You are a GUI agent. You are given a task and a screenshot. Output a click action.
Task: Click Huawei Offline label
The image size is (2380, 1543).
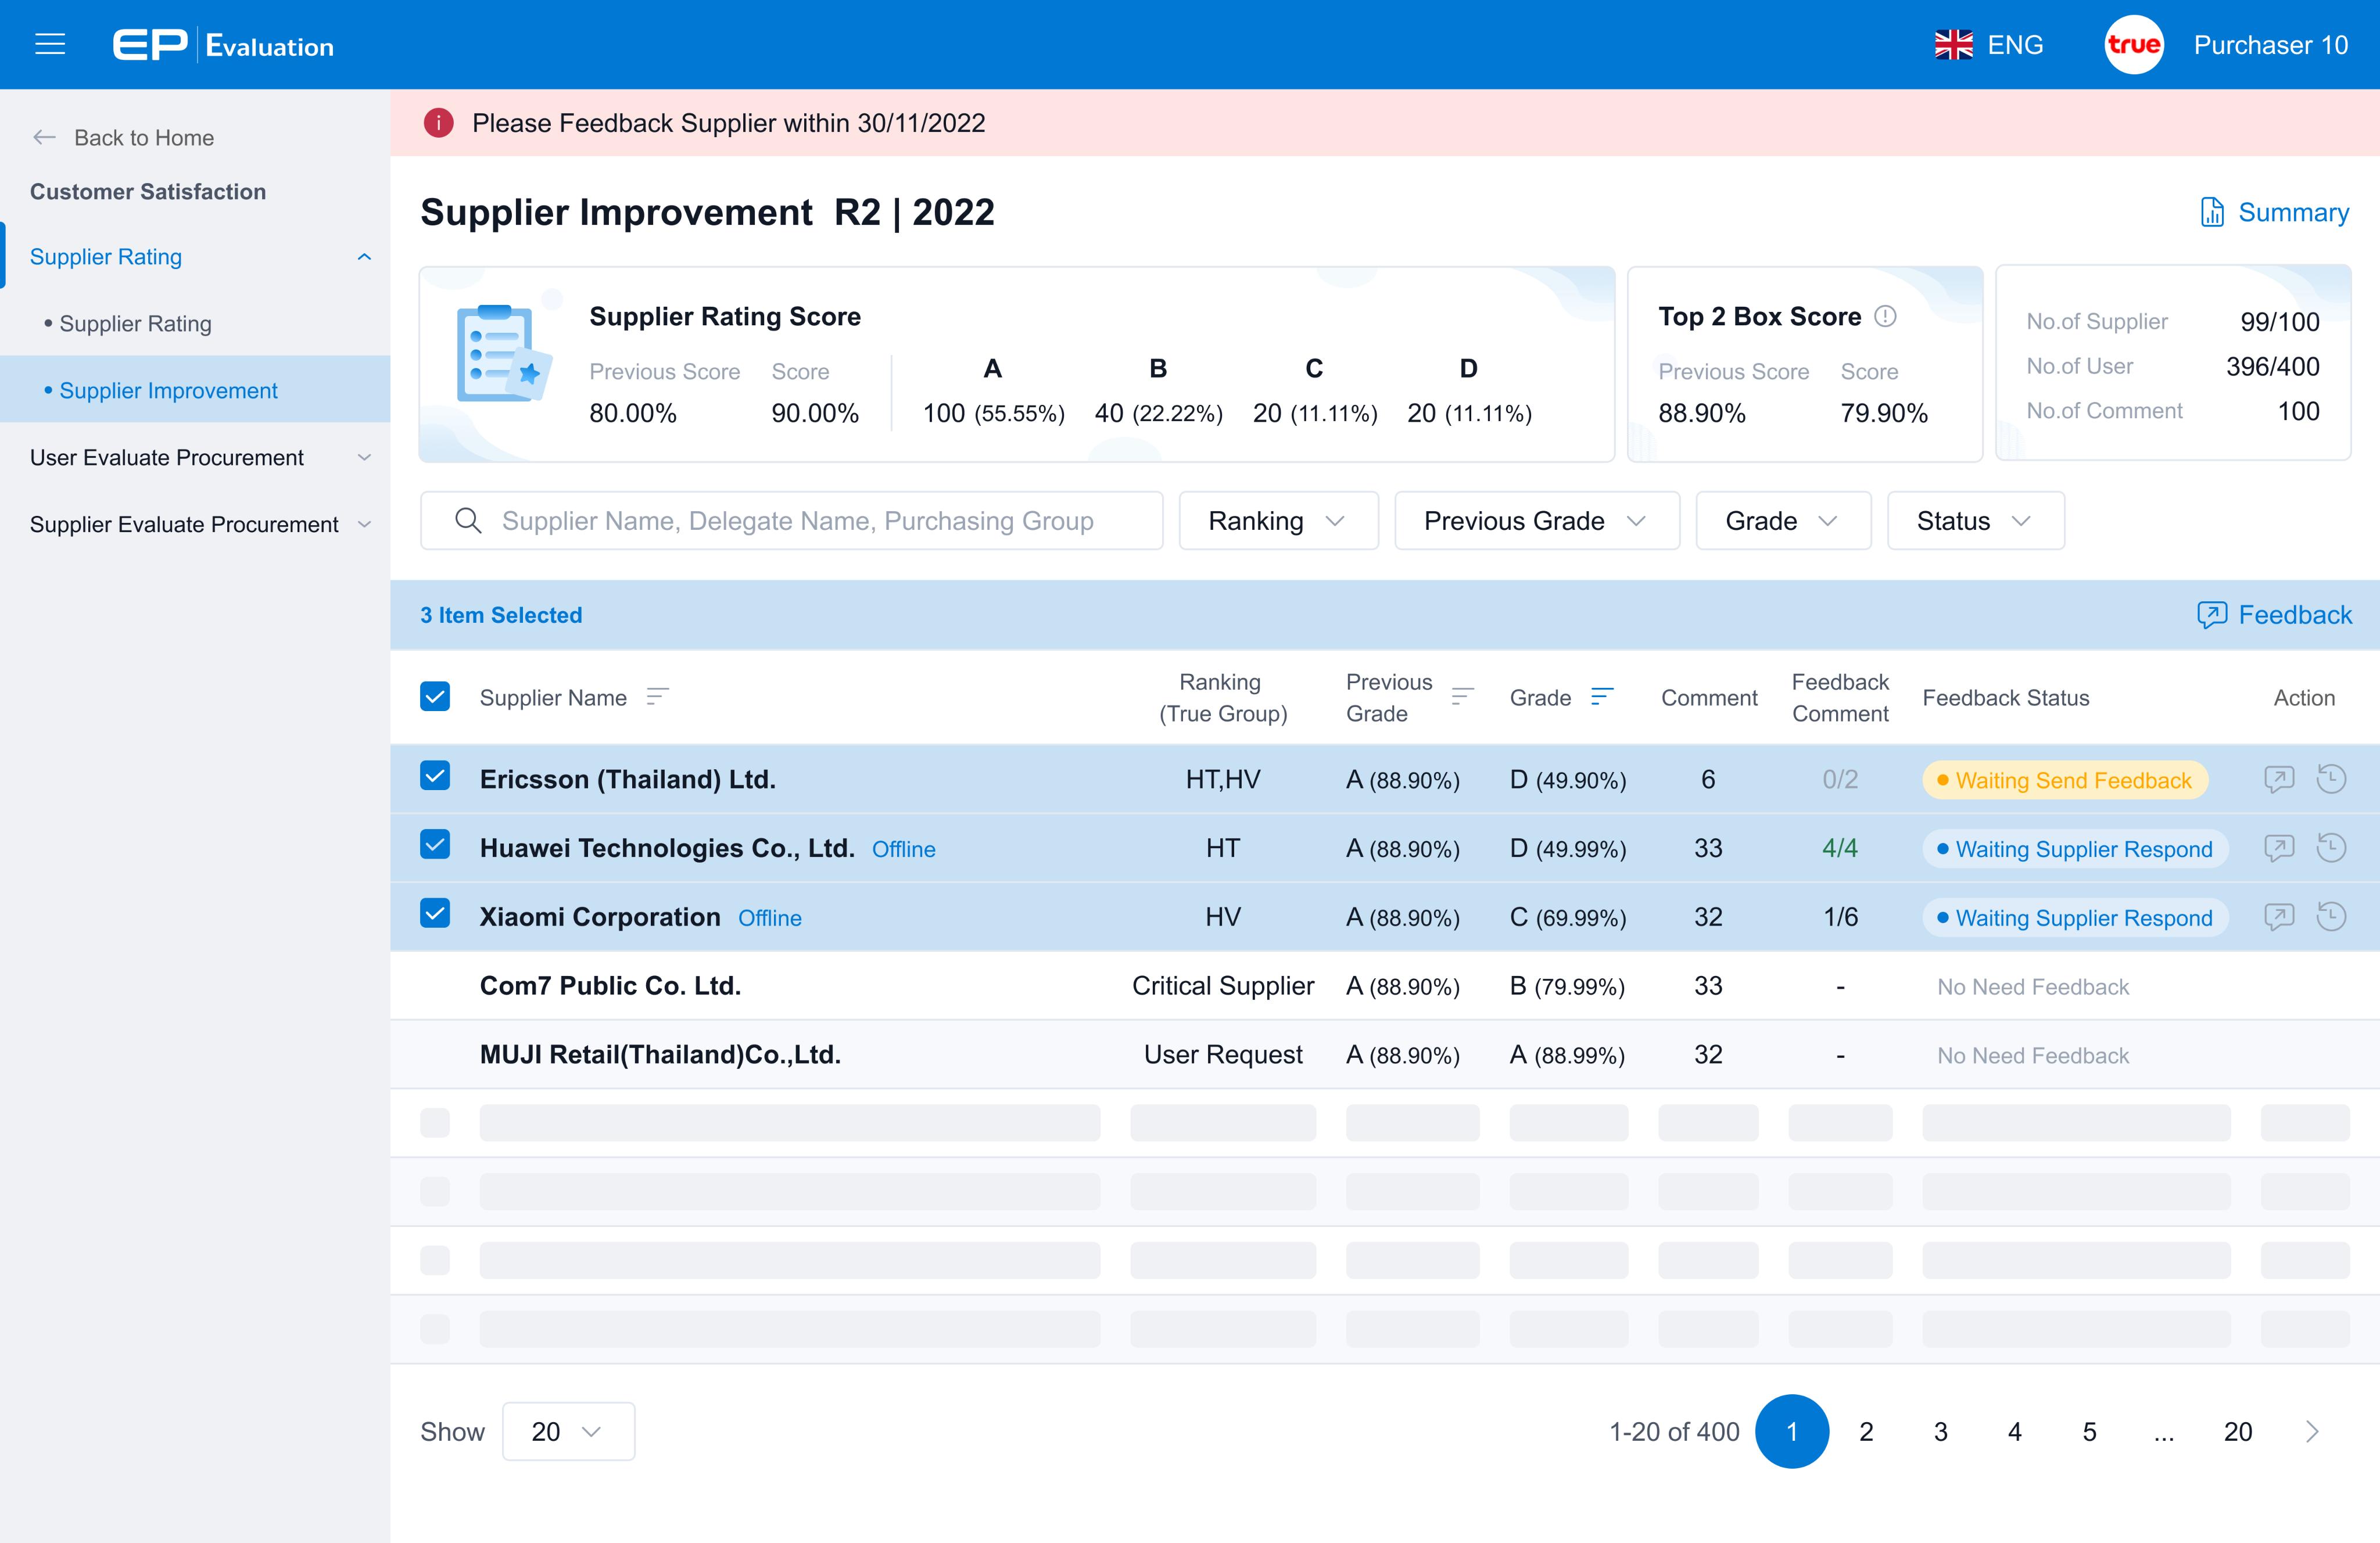click(x=904, y=849)
